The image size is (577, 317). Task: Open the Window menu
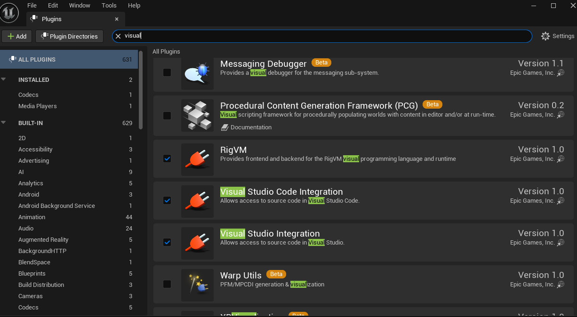point(80,6)
